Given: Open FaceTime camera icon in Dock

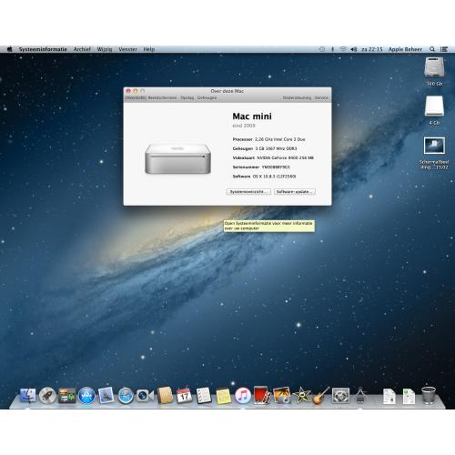Looking at the screenshot, I should (x=145, y=396).
